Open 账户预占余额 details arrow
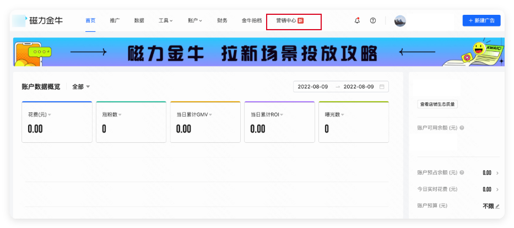The image size is (514, 228). 497,173
